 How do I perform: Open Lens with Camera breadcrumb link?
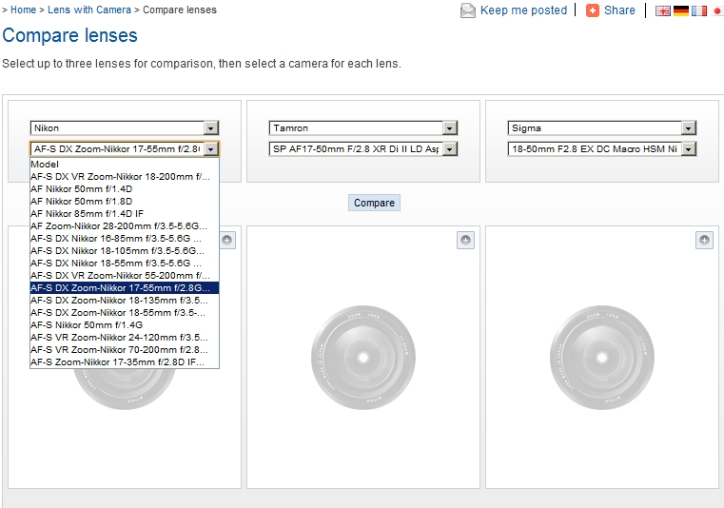[89, 10]
